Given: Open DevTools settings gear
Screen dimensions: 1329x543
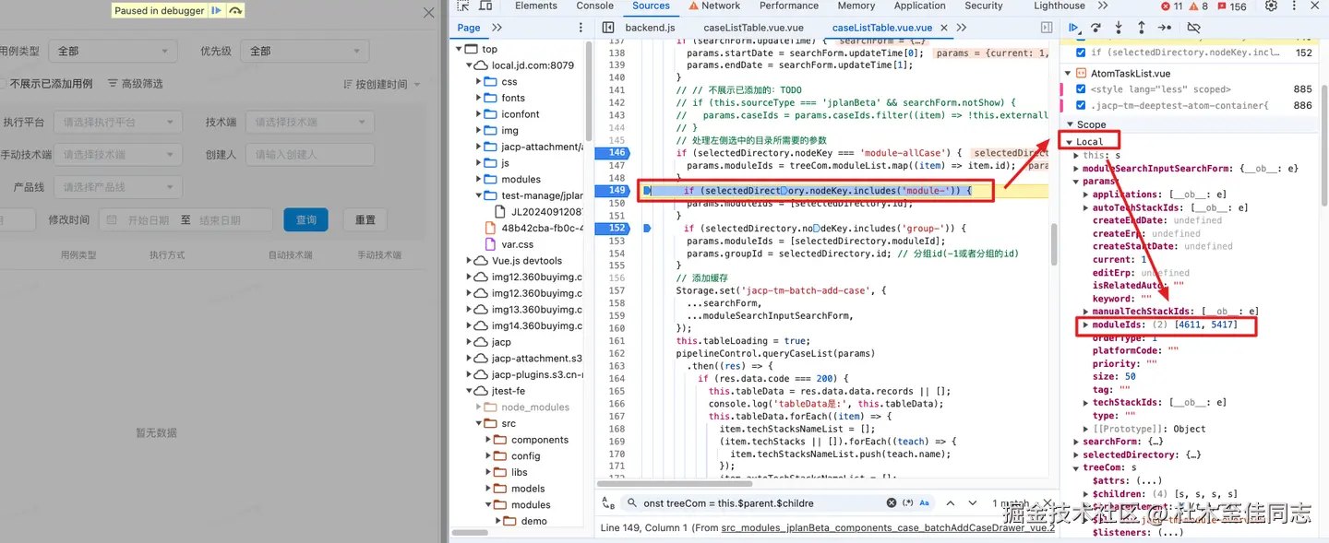Looking at the screenshot, I should pyautogui.click(x=1271, y=6).
